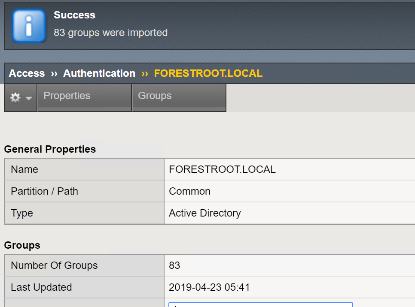Click the FORESTROOT.LOCAL Name value cell
The height and width of the screenshot is (307, 415).
point(290,169)
